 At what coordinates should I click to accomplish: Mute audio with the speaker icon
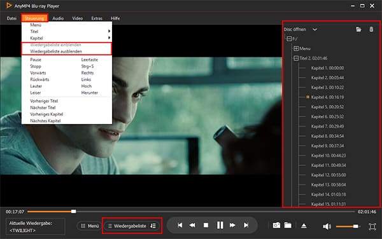[x=327, y=226]
